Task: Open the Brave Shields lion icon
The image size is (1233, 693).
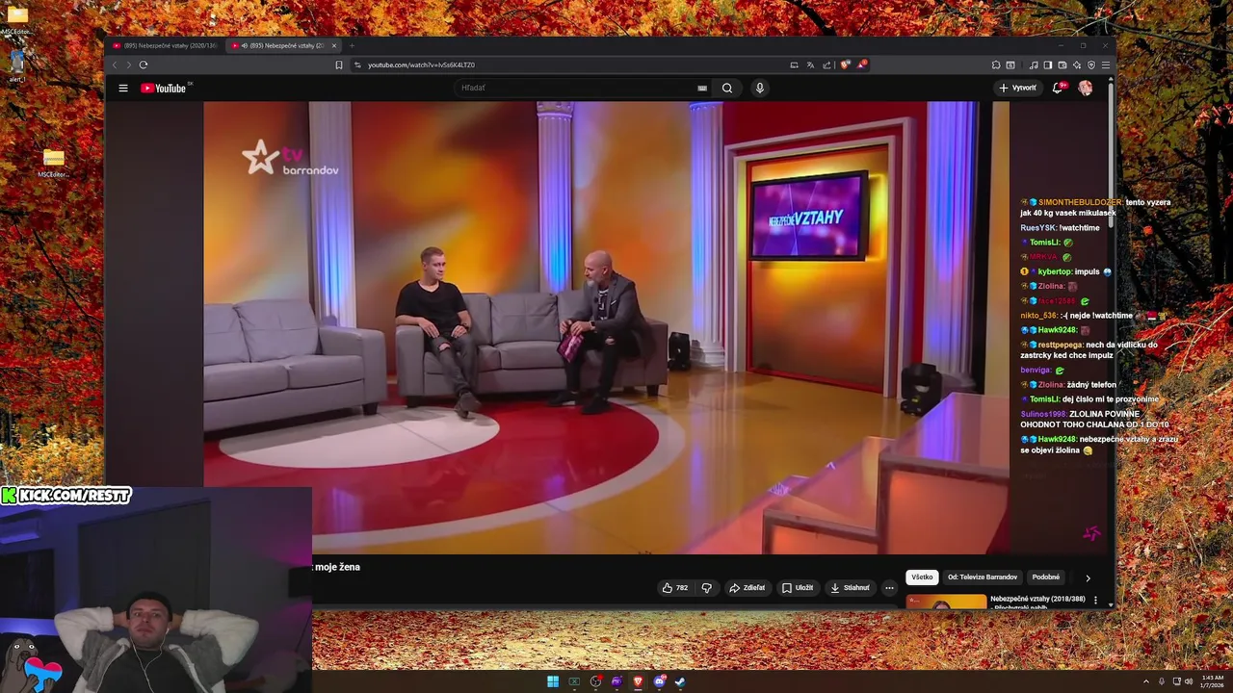Action: pos(845,64)
